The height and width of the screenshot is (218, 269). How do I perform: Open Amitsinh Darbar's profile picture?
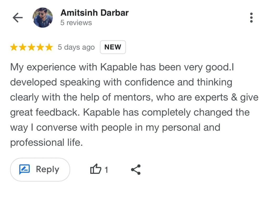pos(43,18)
